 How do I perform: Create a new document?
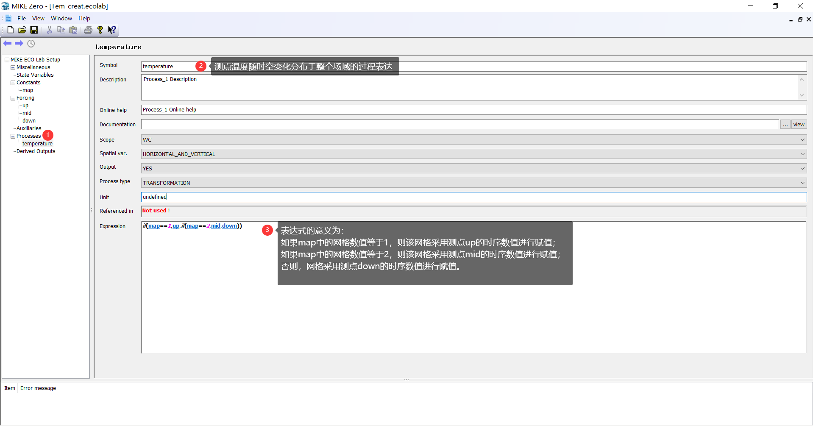click(10, 30)
